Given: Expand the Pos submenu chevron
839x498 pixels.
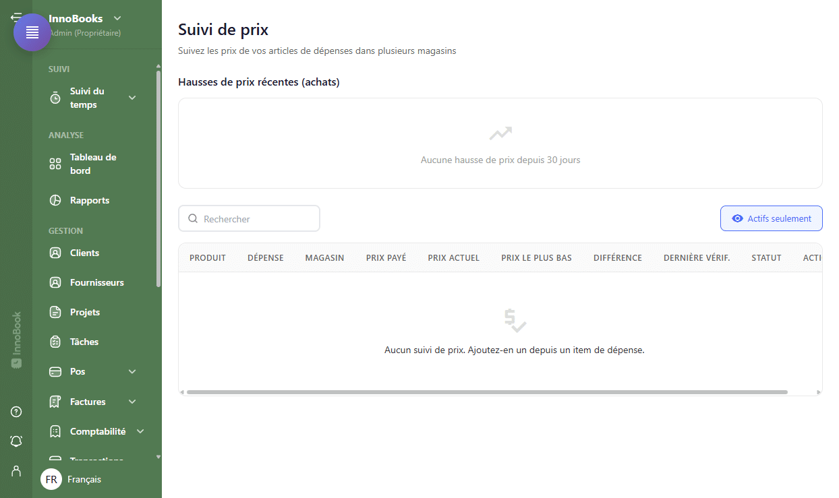Looking at the screenshot, I should (x=132, y=371).
